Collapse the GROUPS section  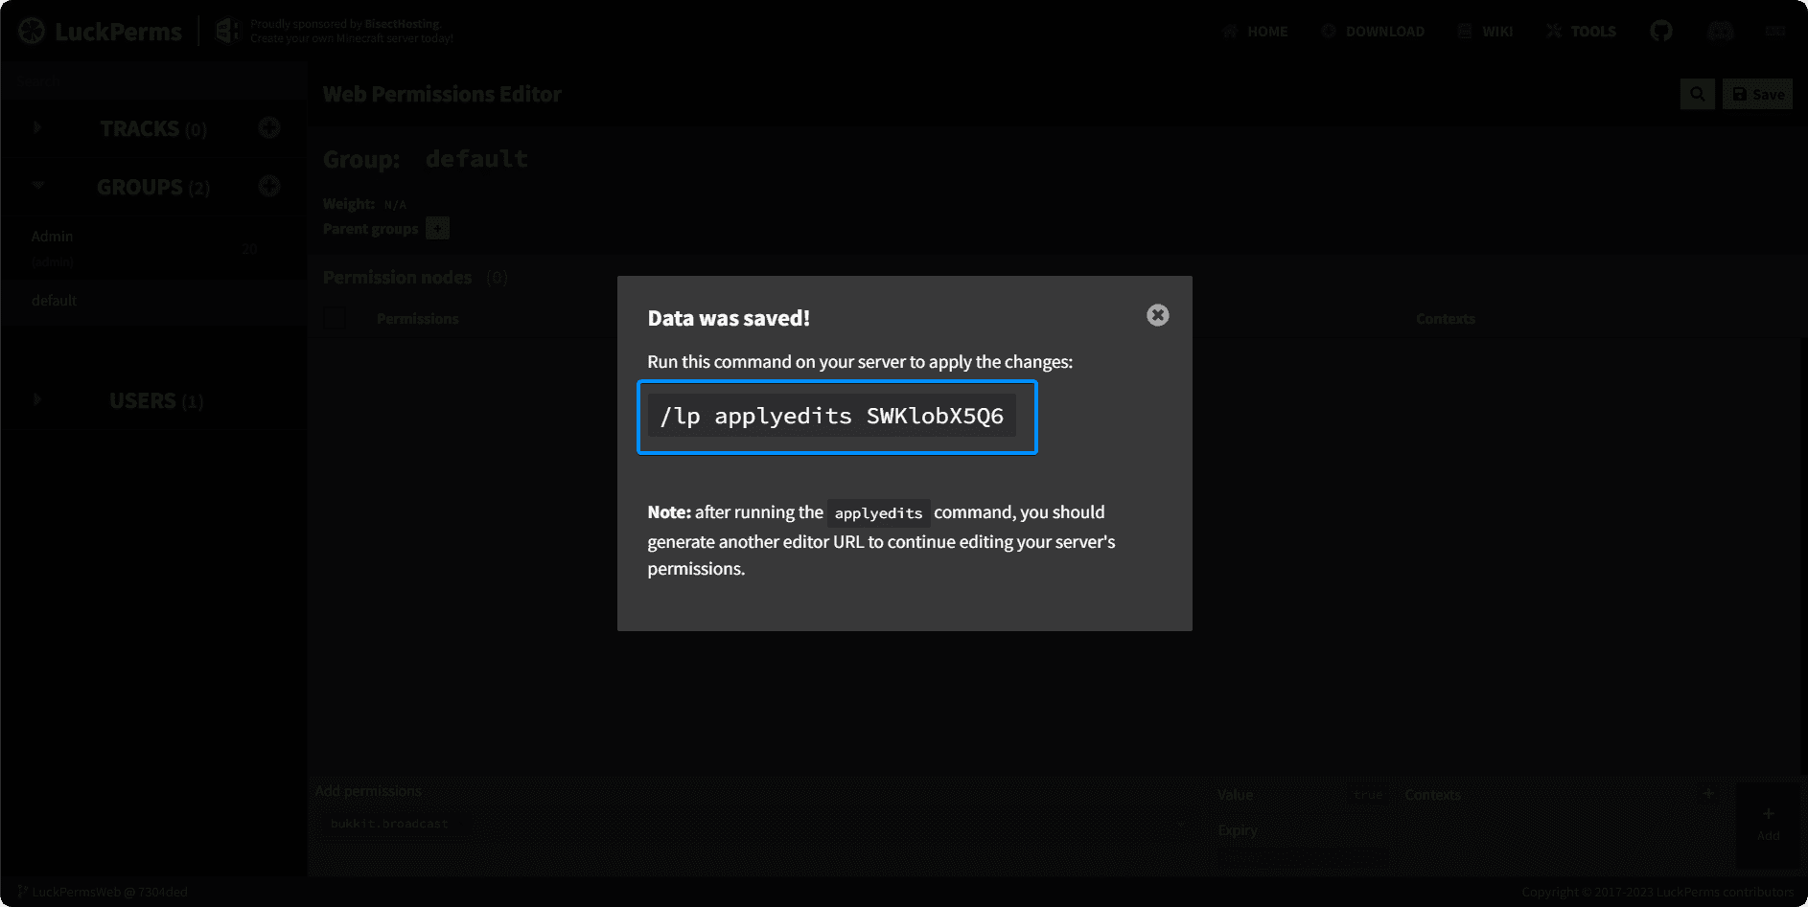[37, 186]
